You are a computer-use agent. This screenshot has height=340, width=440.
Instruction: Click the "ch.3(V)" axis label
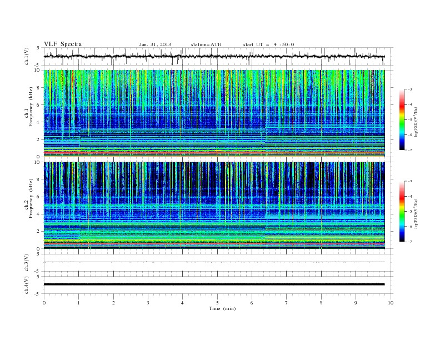pos(27,263)
